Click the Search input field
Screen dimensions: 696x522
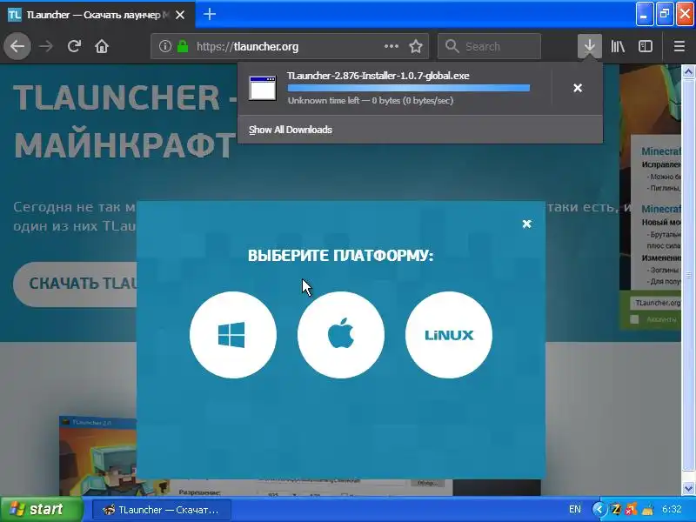click(x=489, y=46)
